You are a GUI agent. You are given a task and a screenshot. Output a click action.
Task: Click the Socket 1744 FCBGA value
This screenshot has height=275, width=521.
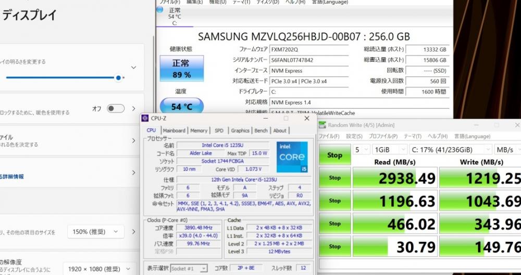(x=222, y=161)
